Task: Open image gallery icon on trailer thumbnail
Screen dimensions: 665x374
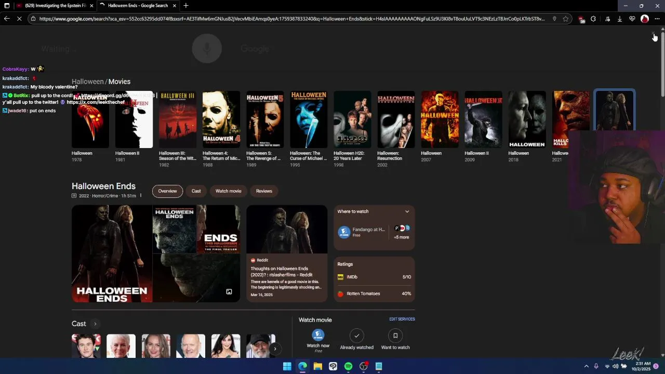Action: (229, 291)
